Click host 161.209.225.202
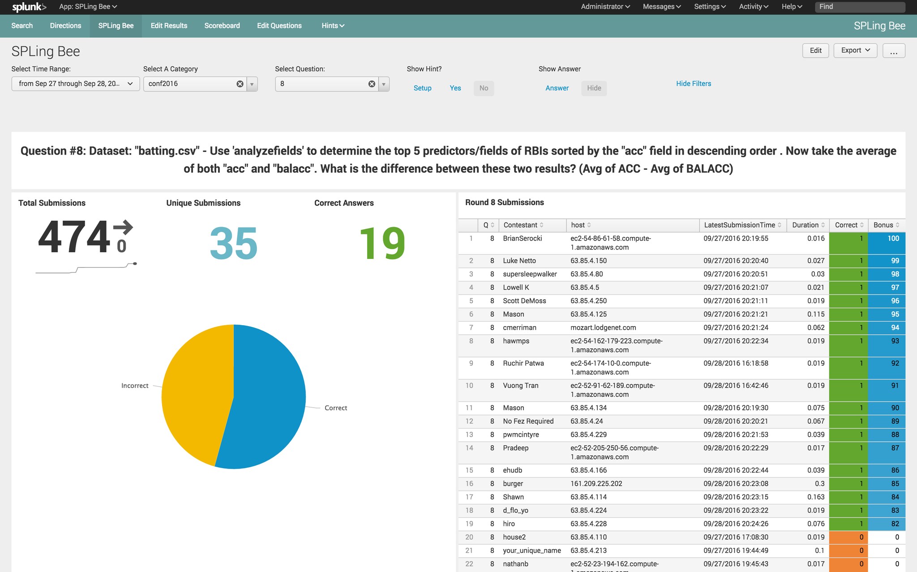This screenshot has width=917, height=572. tap(596, 484)
